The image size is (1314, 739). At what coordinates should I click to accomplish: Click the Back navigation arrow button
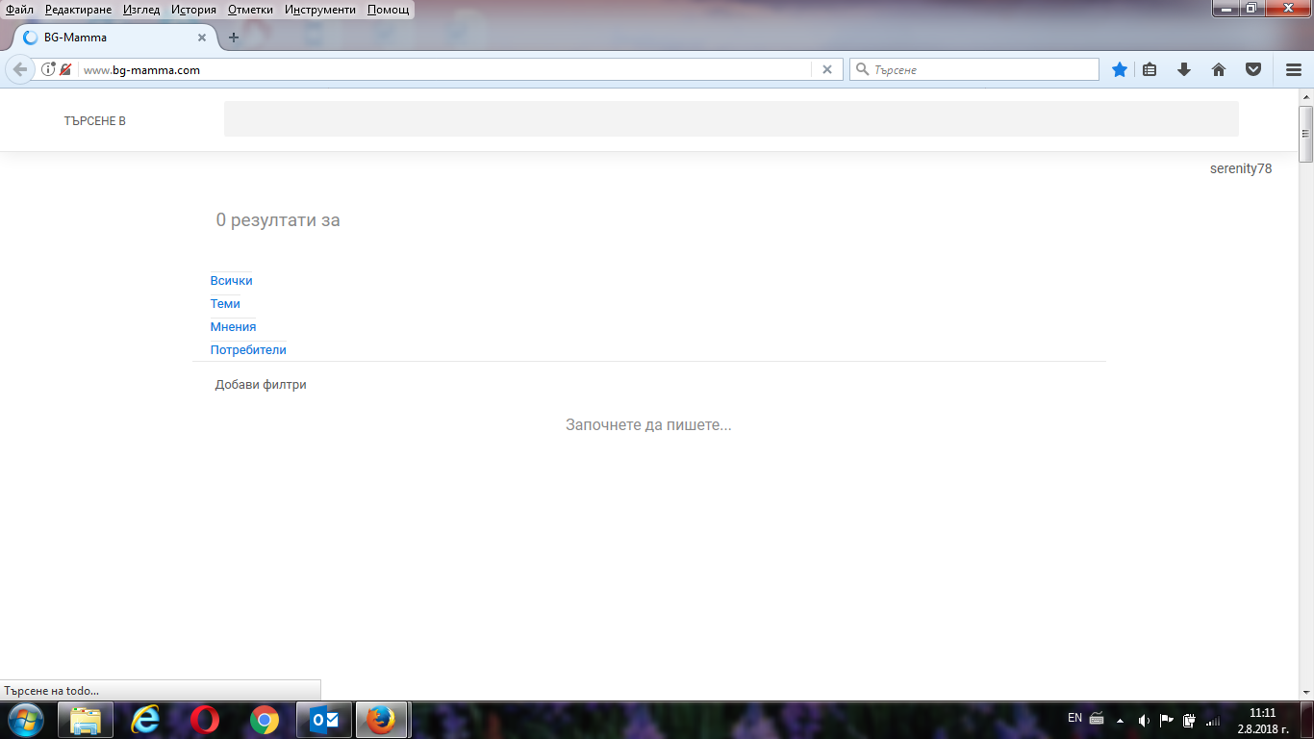coord(20,69)
